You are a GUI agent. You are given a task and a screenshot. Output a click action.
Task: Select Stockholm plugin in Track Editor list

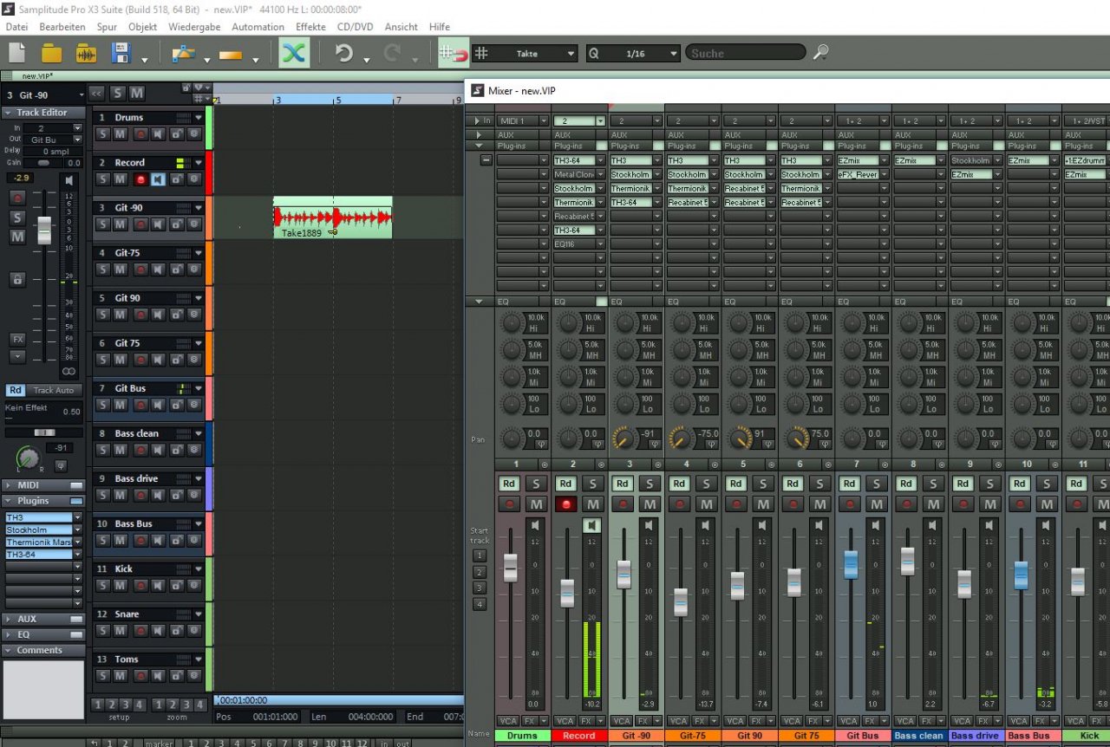38,529
